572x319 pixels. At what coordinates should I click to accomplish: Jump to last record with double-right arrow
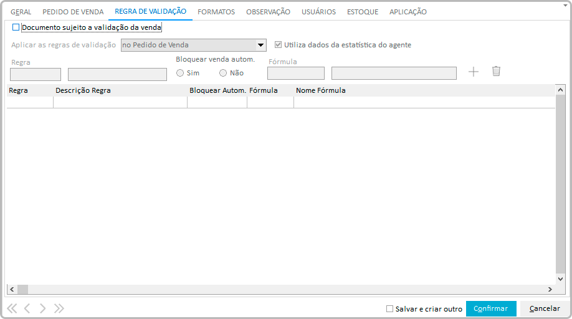[59, 308]
